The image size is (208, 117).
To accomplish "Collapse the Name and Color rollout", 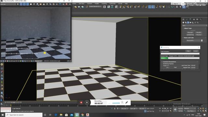I will [189, 38].
